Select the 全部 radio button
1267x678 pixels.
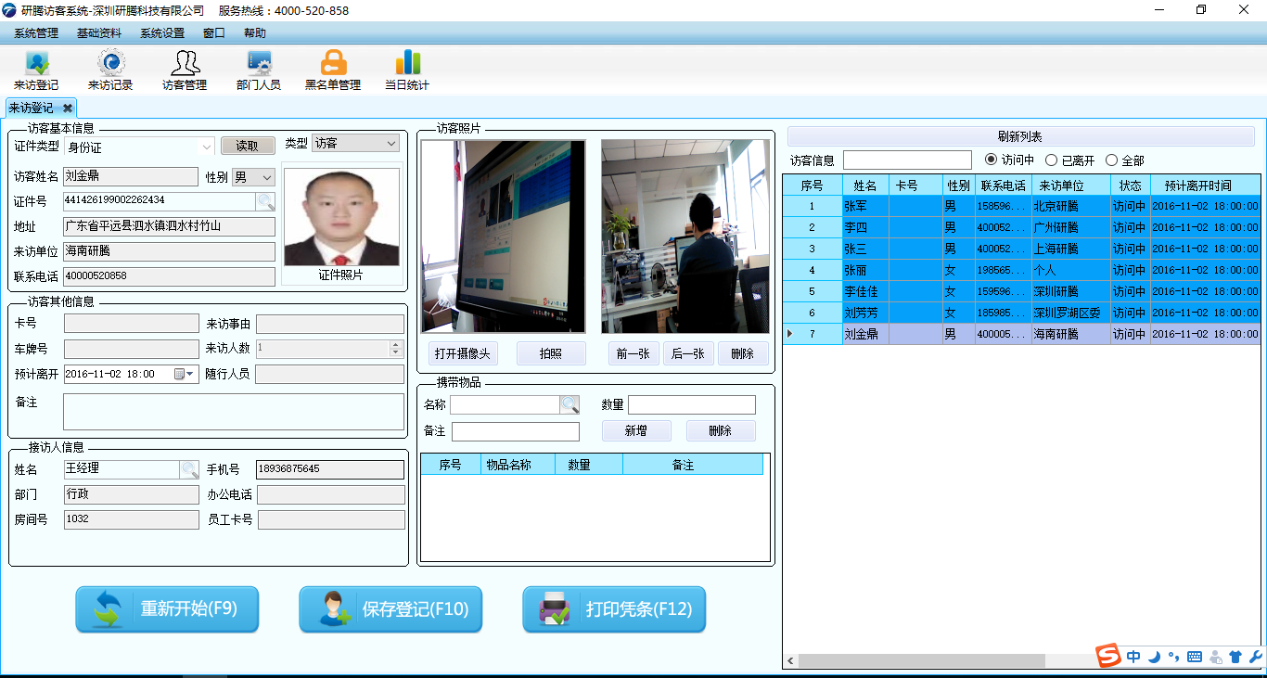(1111, 160)
